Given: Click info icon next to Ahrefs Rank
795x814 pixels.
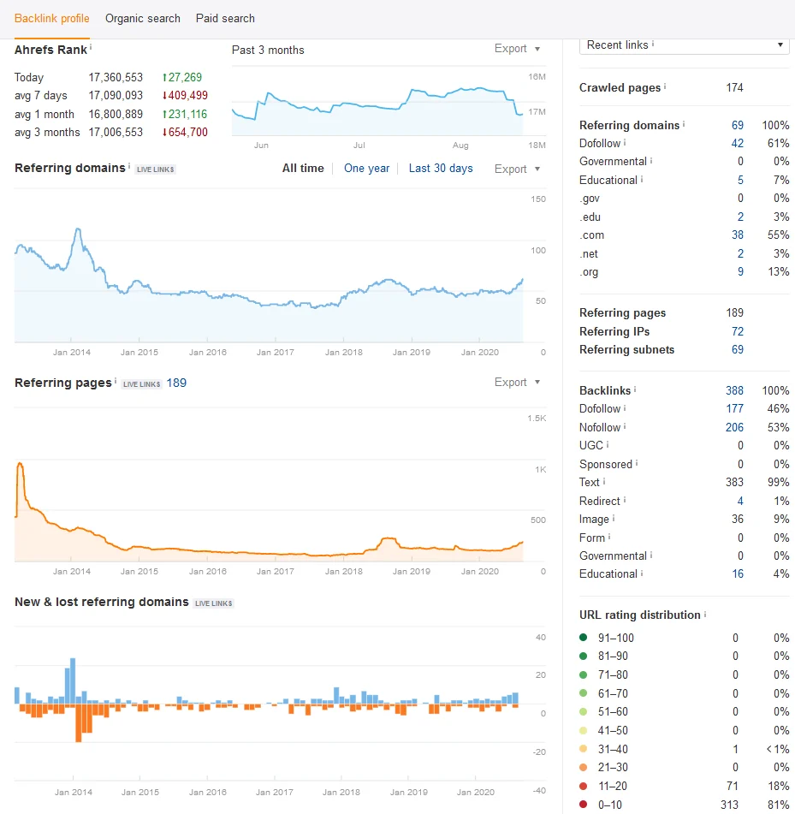Looking at the screenshot, I should point(91,47).
